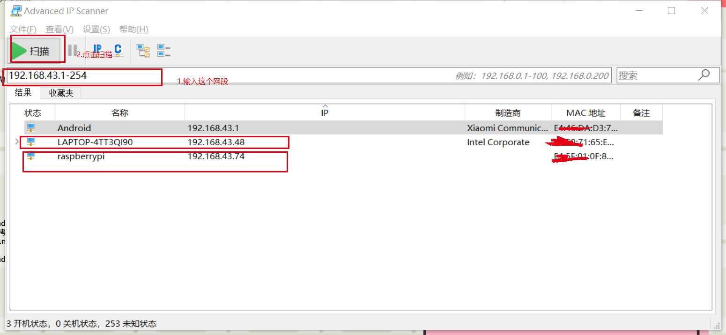Click manufacturer Xiaomi Communic...

pyautogui.click(x=507, y=128)
